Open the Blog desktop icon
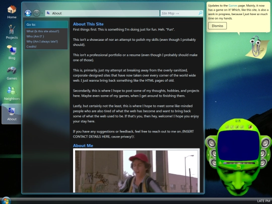Screen dimensions: 272x204 [12, 52]
